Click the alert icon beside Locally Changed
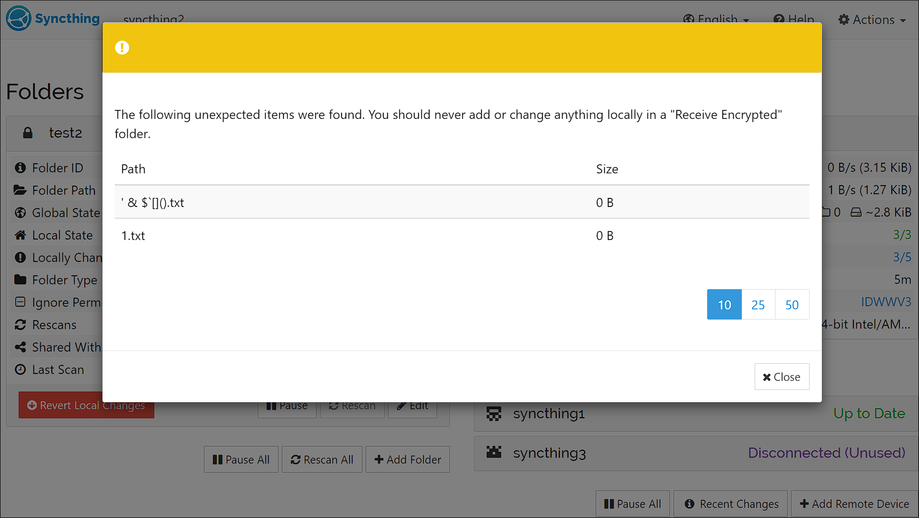 20,257
